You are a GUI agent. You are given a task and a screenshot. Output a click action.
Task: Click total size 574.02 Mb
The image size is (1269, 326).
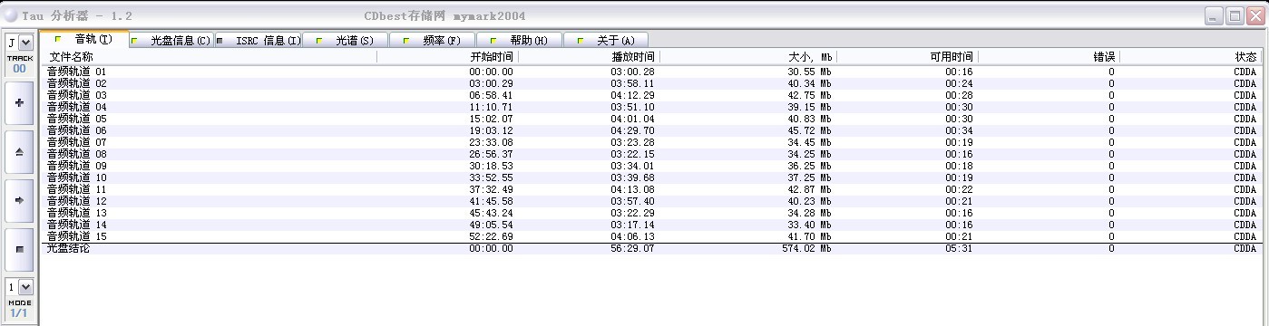806,248
